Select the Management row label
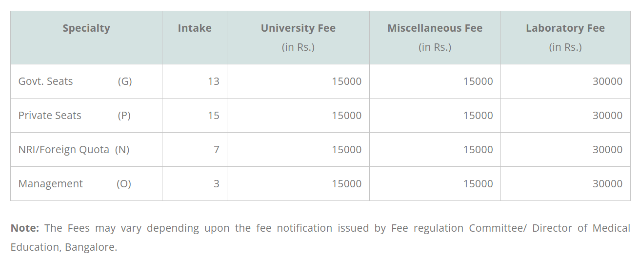The image size is (639, 259). click(51, 184)
